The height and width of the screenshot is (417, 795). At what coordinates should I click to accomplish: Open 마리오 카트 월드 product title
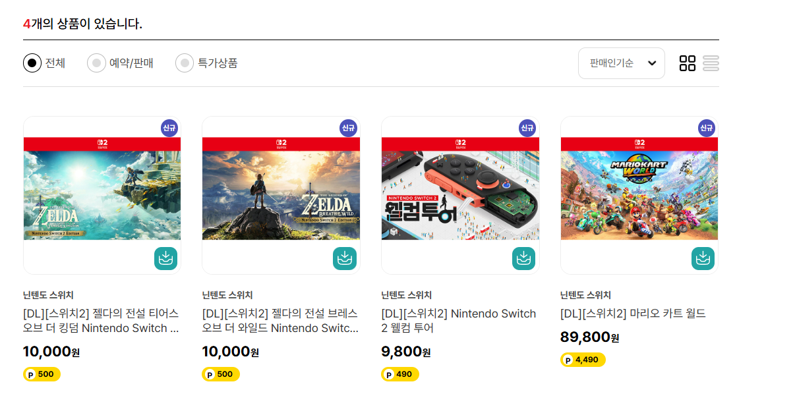633,314
